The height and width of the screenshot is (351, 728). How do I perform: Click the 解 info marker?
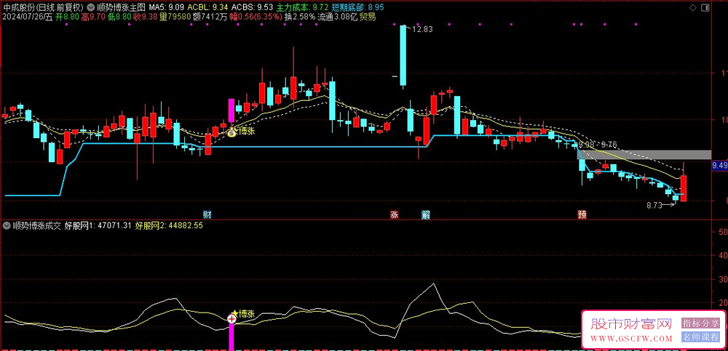tap(425, 214)
